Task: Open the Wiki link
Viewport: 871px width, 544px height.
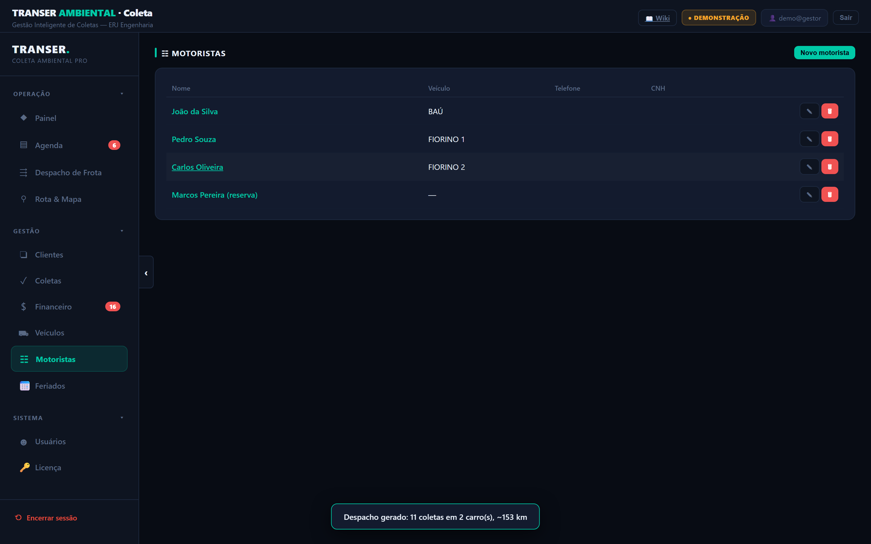Action: click(657, 18)
